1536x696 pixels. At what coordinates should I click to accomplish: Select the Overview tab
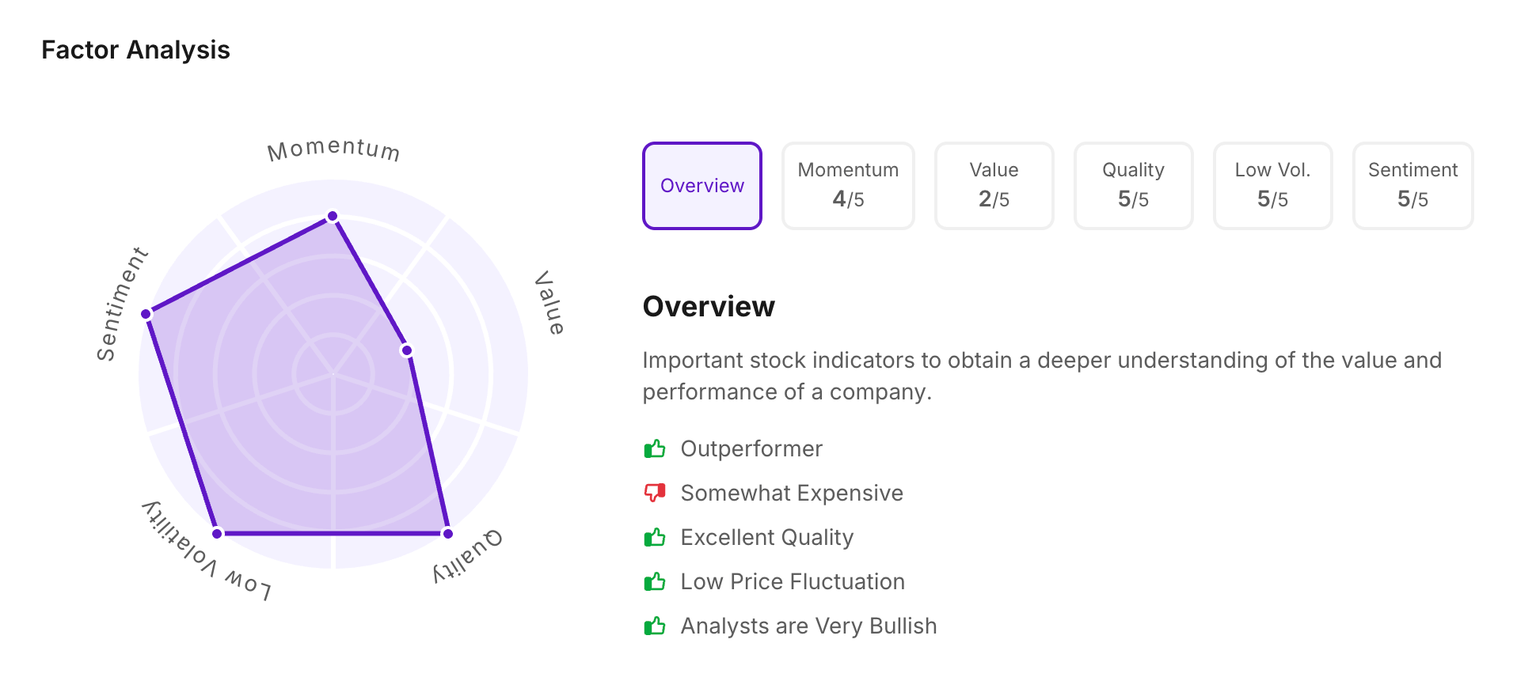702,186
